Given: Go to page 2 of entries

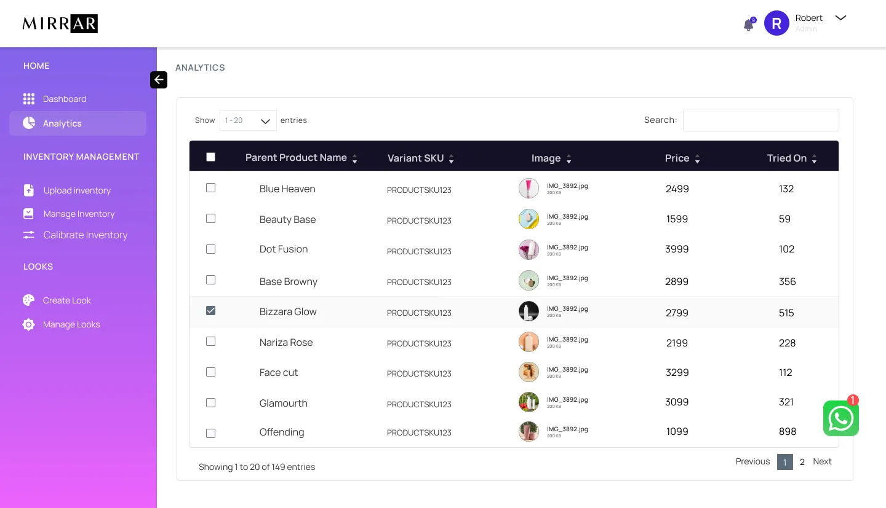Looking at the screenshot, I should [802, 462].
